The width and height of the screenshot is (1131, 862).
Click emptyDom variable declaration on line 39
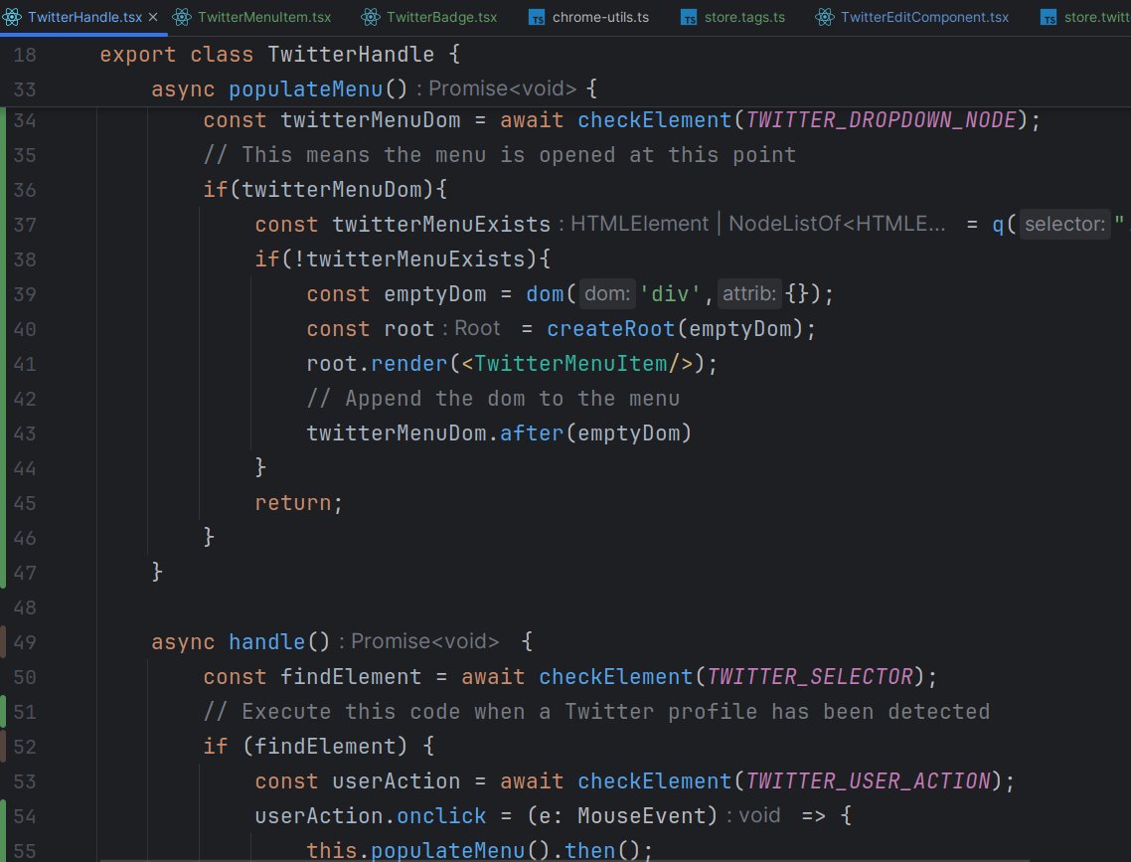tap(435, 294)
